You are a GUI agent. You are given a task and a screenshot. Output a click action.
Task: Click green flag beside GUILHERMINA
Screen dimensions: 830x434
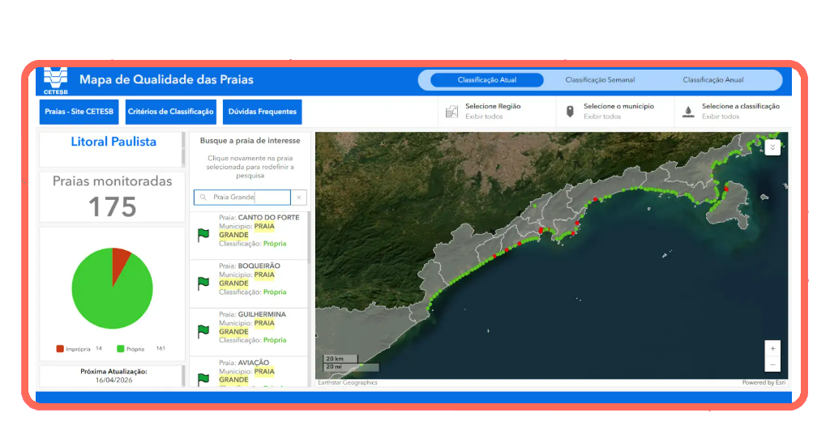pos(203,331)
